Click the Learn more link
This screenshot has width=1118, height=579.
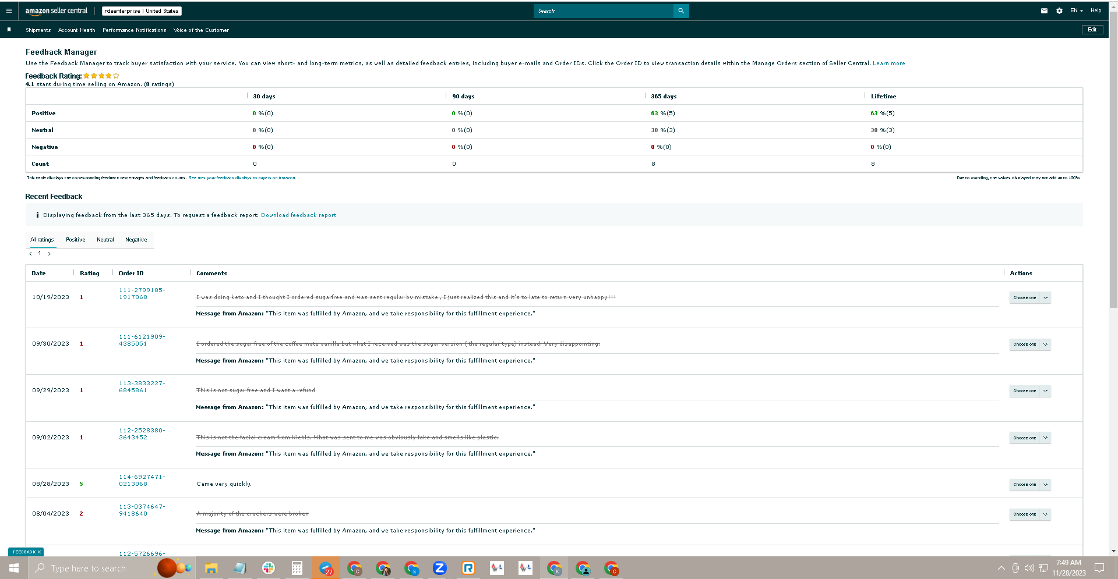889,63
